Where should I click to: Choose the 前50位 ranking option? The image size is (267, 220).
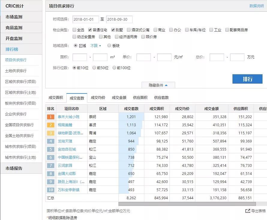point(94,68)
